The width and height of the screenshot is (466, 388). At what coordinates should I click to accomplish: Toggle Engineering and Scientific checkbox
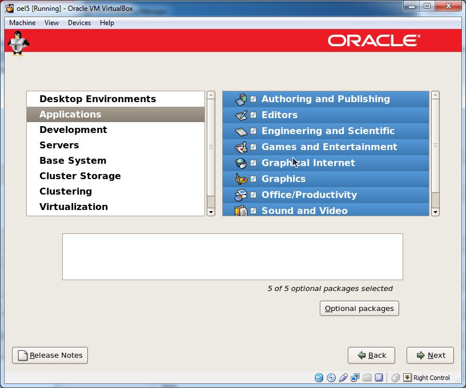coord(253,131)
